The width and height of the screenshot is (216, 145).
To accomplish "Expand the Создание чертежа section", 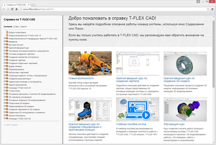I will (4, 60).
